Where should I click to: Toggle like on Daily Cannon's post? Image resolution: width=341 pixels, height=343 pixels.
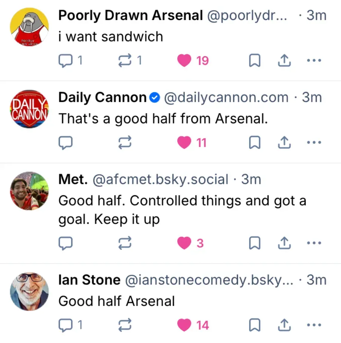pyautogui.click(x=184, y=142)
